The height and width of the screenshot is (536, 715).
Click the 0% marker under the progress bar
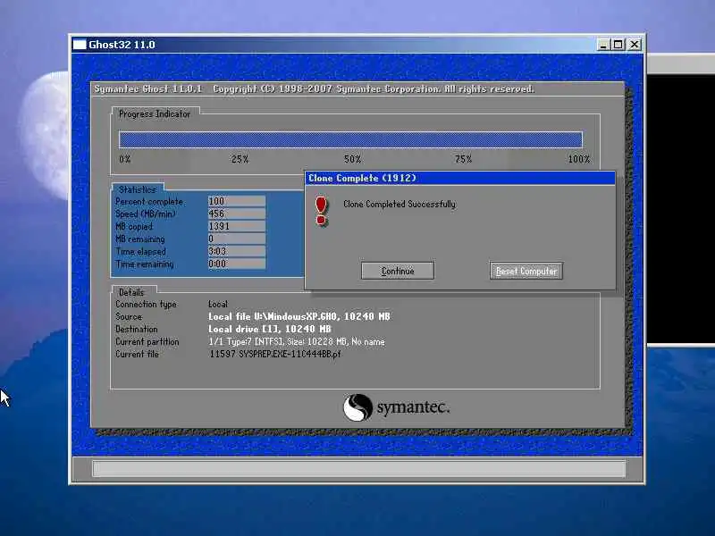125,159
